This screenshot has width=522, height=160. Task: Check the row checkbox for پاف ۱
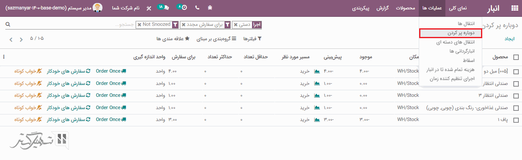tap(516, 119)
